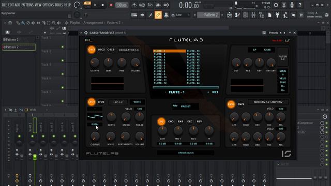This screenshot has height=186, width=331.
Task: Click the Playlist magnet snap icon
Action: point(10,23)
